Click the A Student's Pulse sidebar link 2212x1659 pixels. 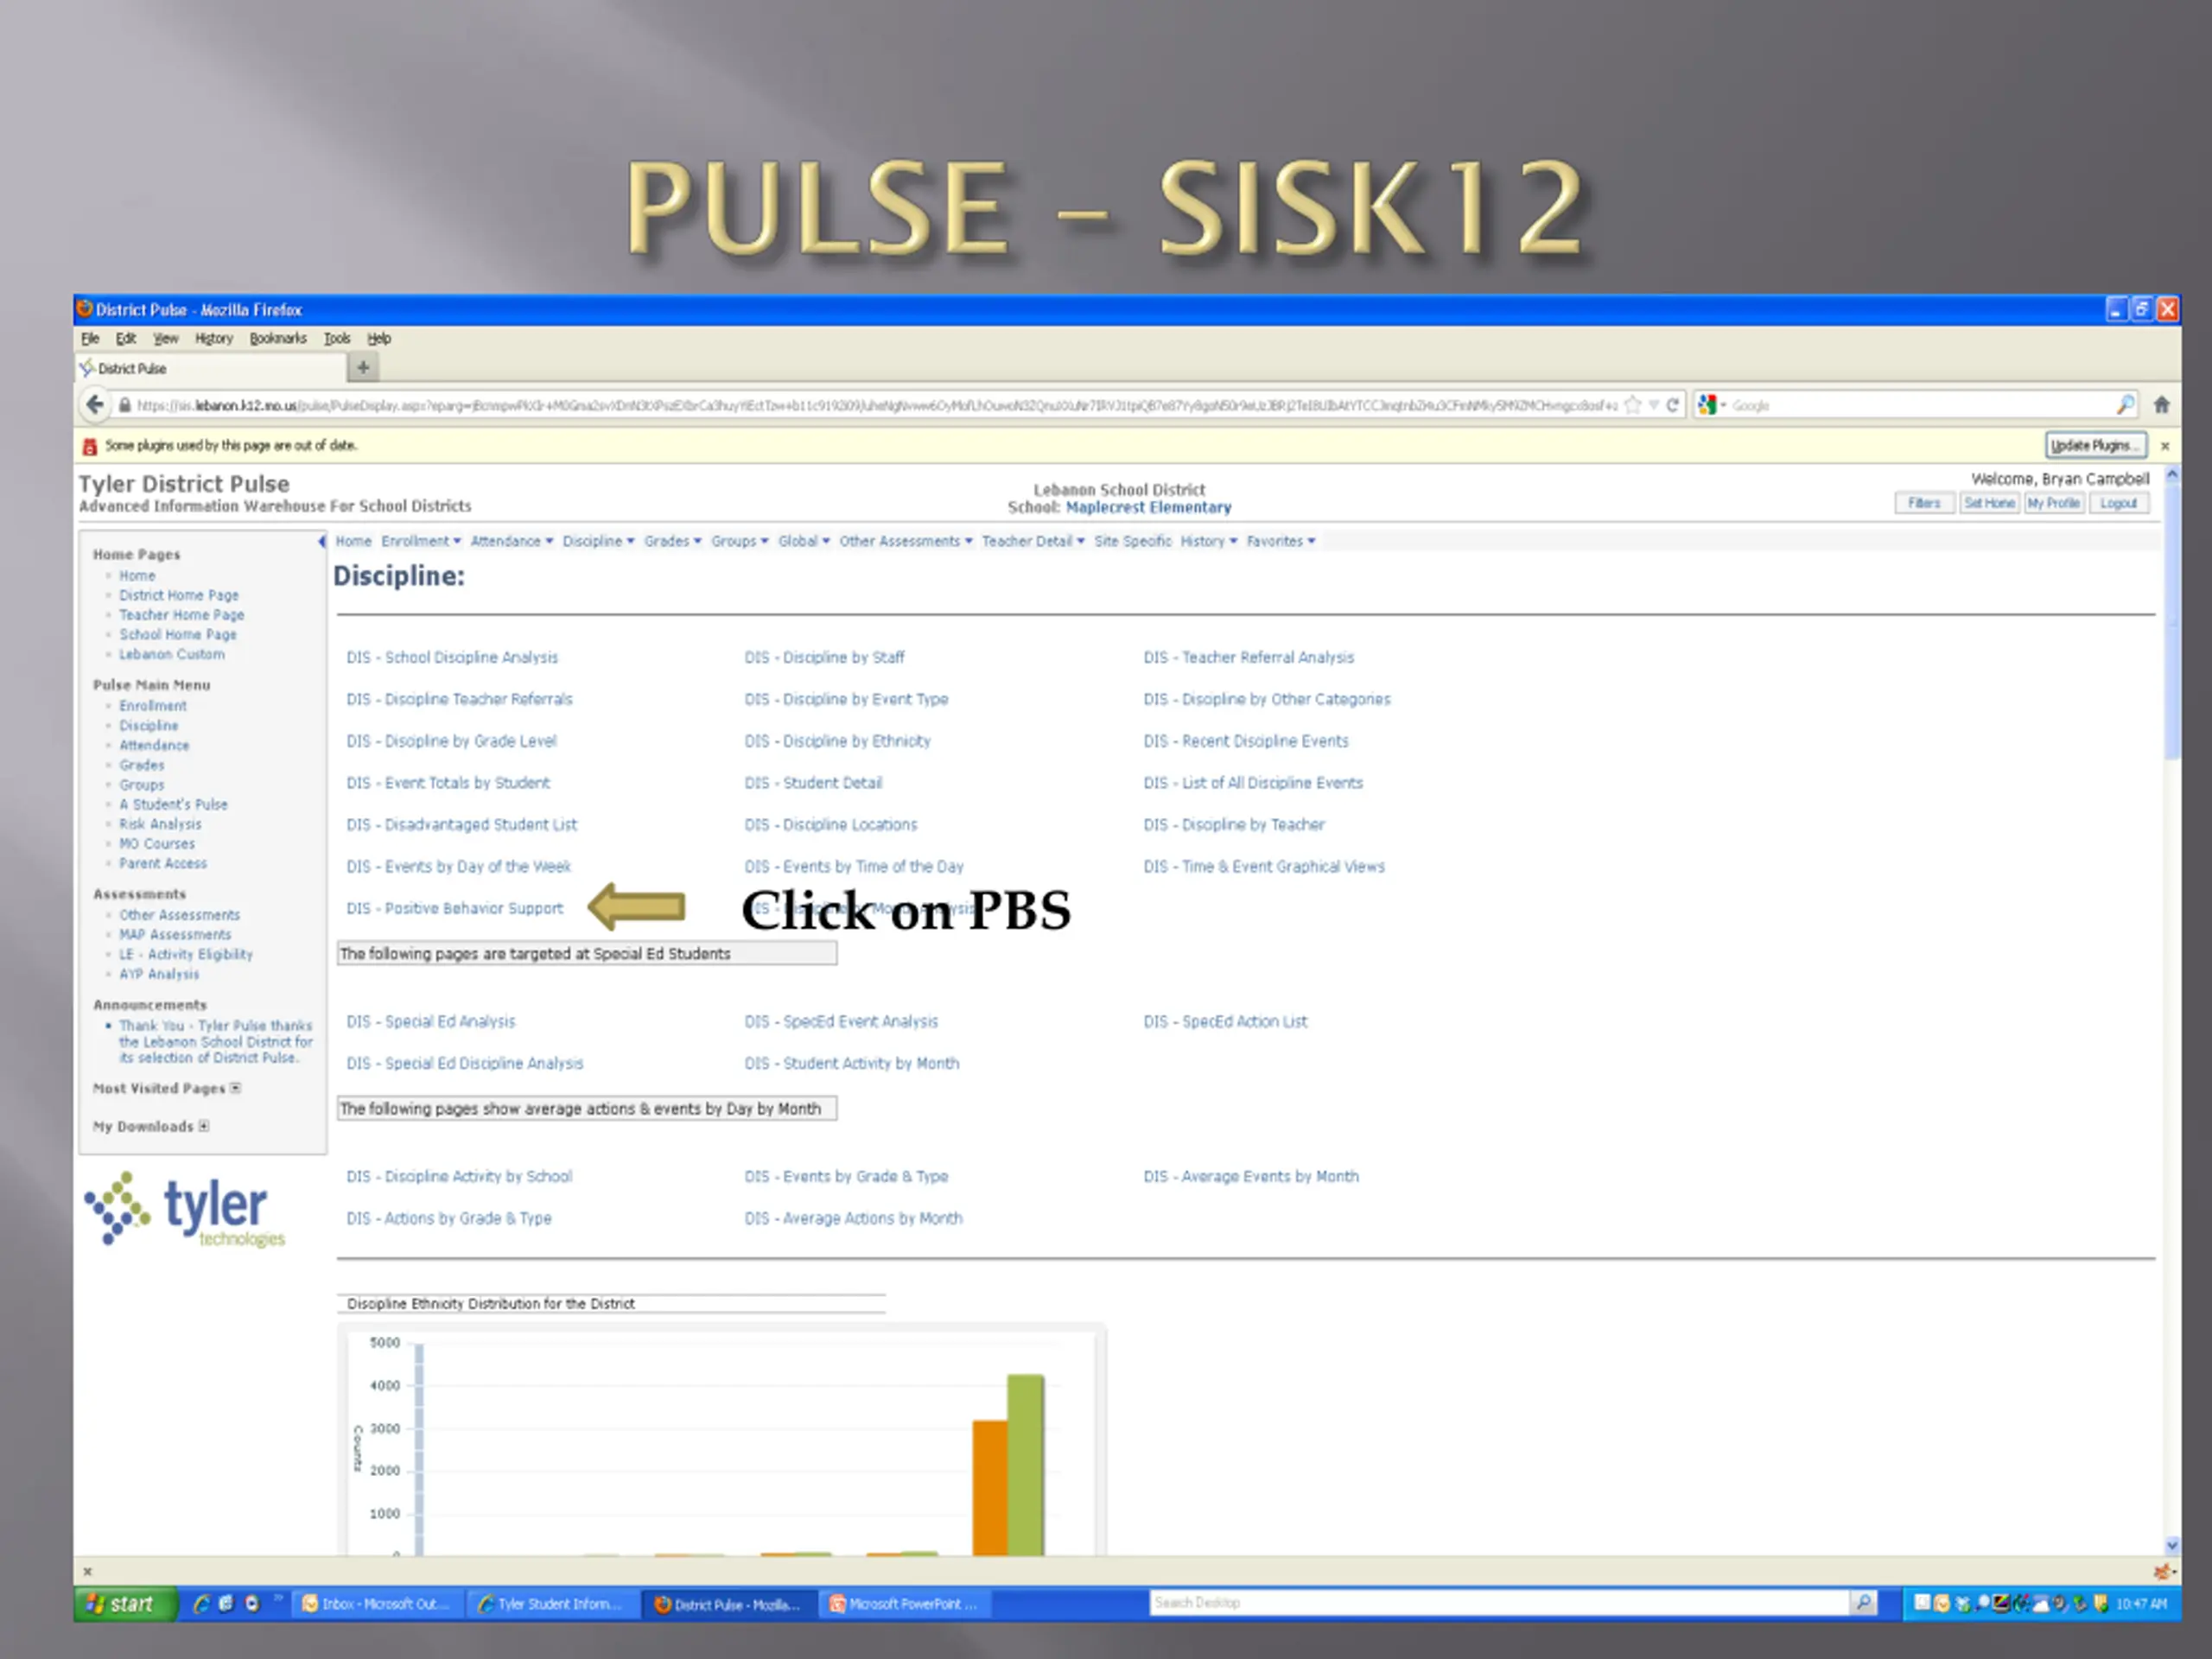173,804
